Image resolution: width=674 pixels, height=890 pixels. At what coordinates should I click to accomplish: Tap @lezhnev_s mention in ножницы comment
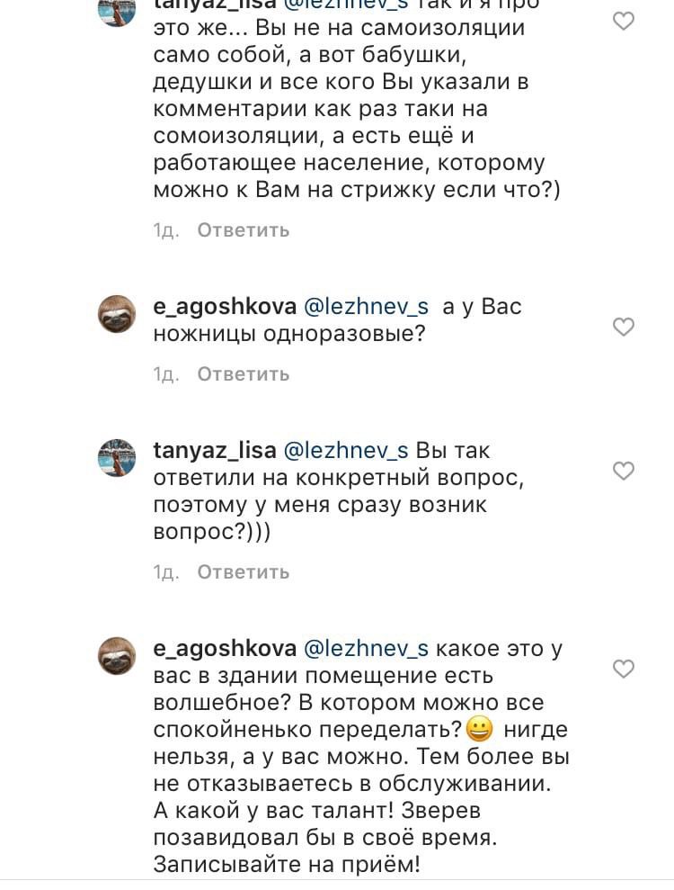(x=367, y=307)
